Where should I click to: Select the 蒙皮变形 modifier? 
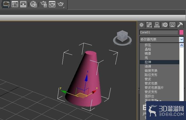[159, 92]
